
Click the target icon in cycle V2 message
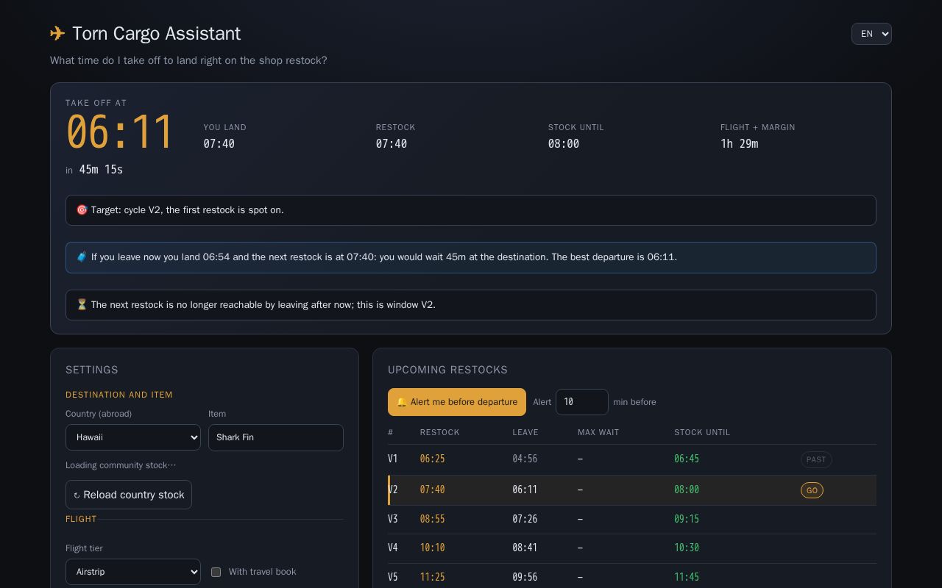82,210
